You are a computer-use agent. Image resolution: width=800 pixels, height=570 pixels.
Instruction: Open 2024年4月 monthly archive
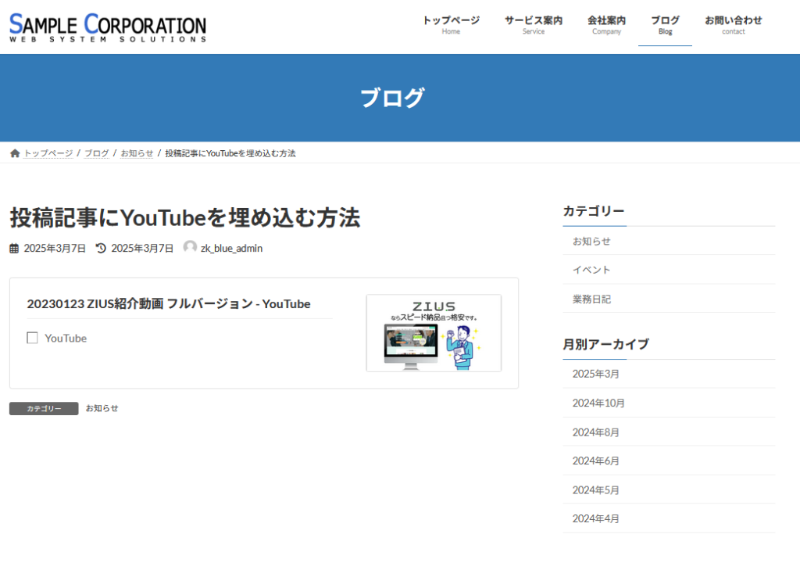pos(595,518)
